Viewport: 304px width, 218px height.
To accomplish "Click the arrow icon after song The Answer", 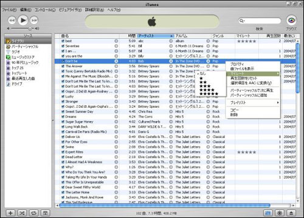I will click(x=116, y=66).
